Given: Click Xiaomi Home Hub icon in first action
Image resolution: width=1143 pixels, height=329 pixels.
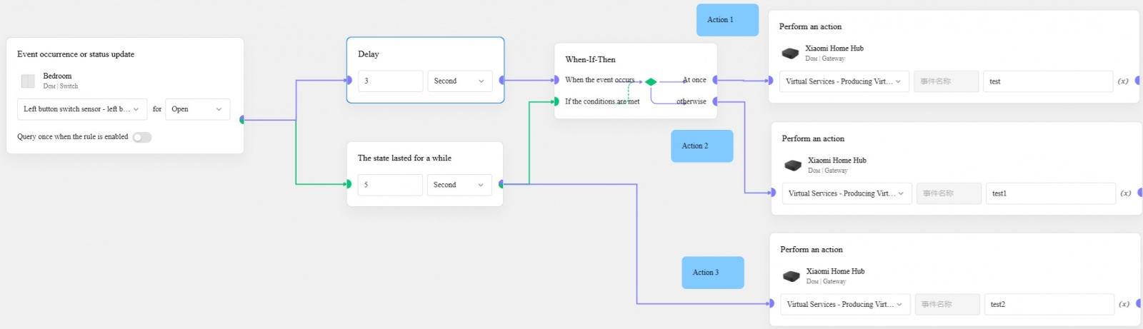Looking at the screenshot, I should pos(790,53).
